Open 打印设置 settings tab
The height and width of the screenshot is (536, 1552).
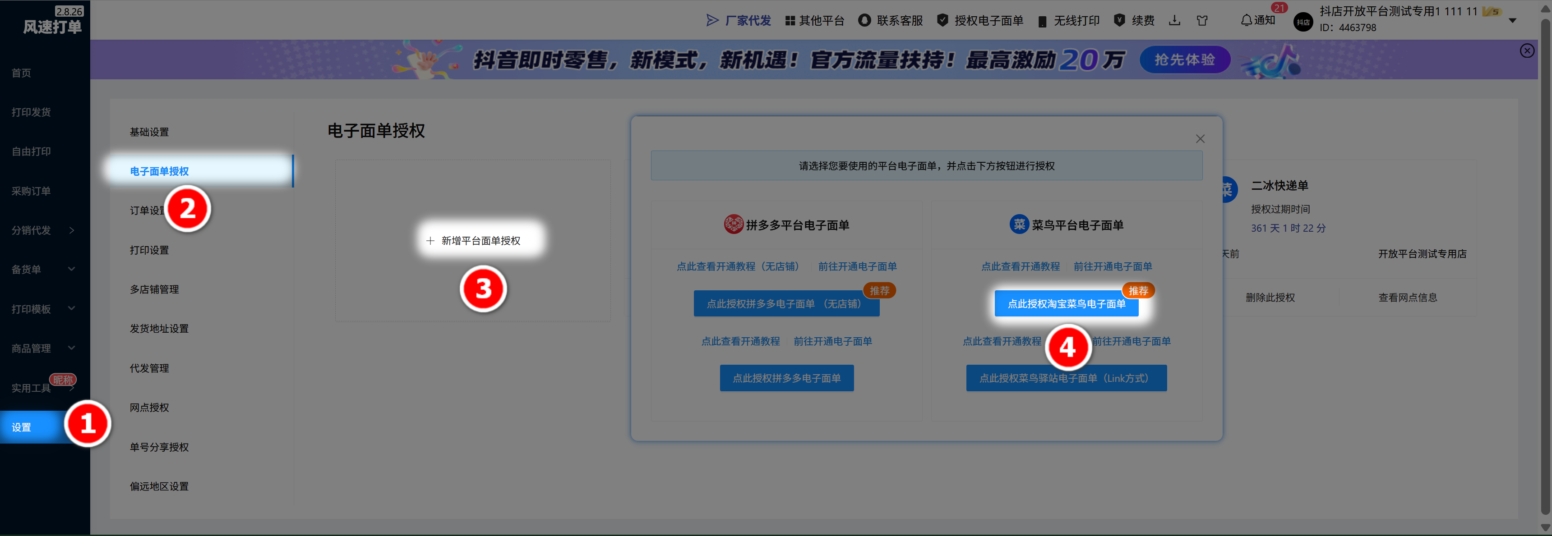pos(149,250)
